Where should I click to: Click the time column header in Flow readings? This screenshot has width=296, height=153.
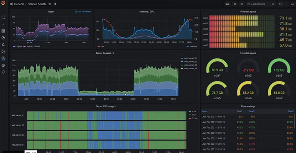tap(205, 111)
